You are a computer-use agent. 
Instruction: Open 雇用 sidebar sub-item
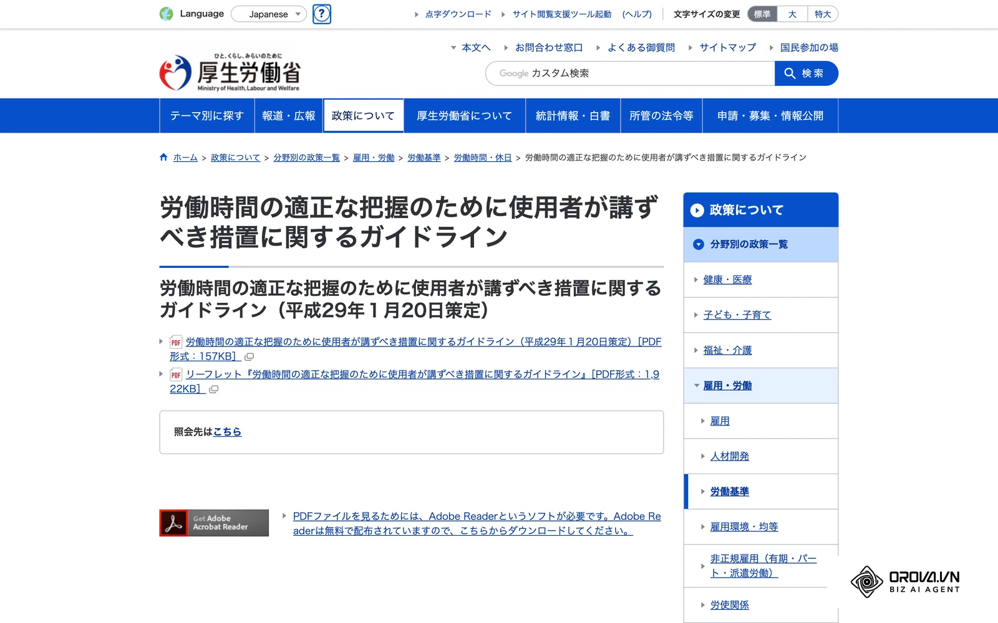coord(720,421)
